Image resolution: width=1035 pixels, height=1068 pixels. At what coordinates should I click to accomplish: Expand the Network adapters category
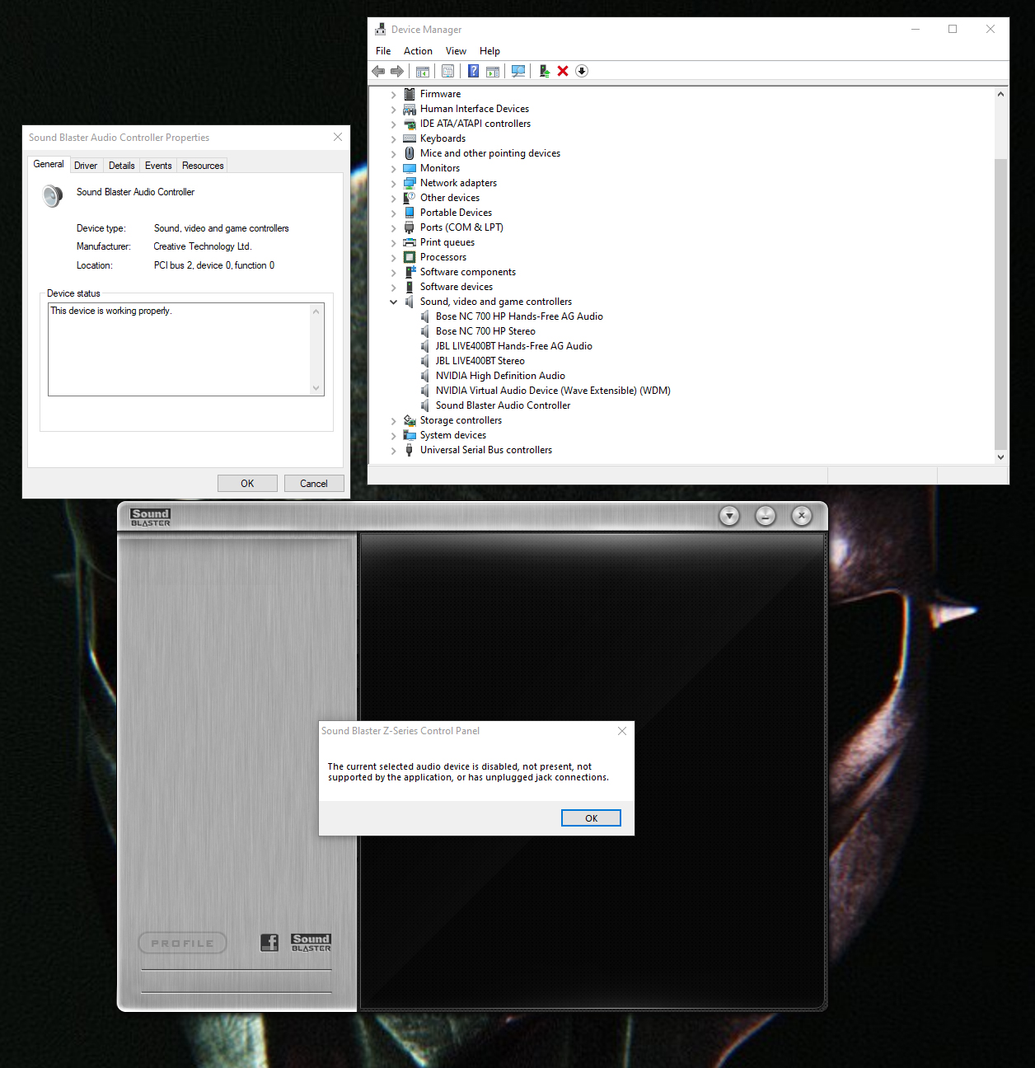click(394, 184)
